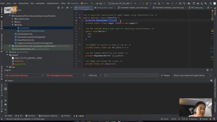The height and width of the screenshot is (122, 217).
Task: Expand the env folder
Action: (13, 22)
